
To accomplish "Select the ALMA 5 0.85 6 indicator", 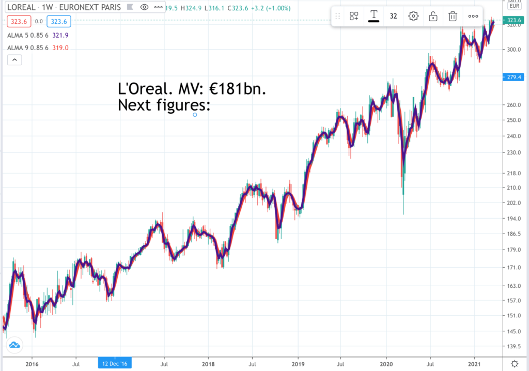I will pos(28,35).
